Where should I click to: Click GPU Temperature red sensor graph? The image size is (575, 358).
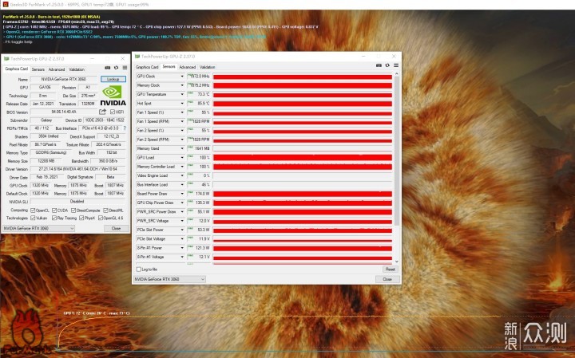pyautogui.click(x=303, y=94)
